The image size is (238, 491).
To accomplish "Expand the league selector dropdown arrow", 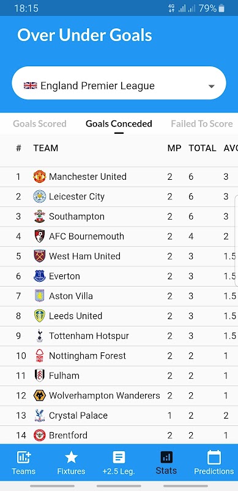I will click(212, 86).
